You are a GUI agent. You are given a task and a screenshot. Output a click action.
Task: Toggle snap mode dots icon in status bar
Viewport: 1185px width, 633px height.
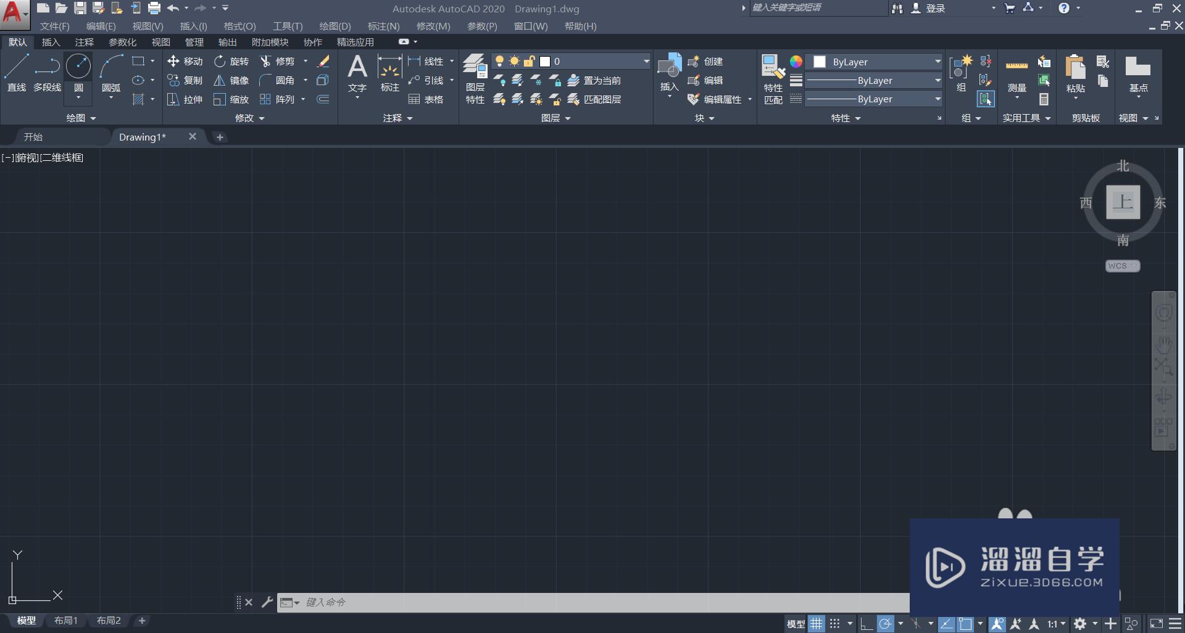835,624
